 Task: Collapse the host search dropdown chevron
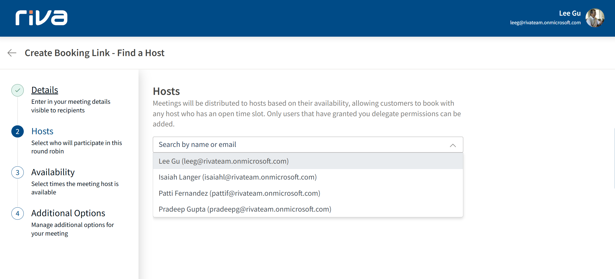pos(453,145)
